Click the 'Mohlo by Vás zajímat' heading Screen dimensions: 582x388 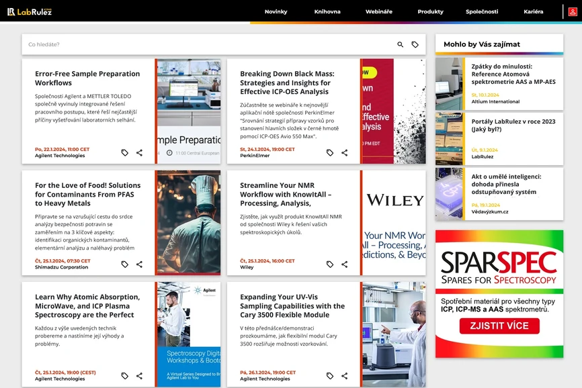point(482,44)
